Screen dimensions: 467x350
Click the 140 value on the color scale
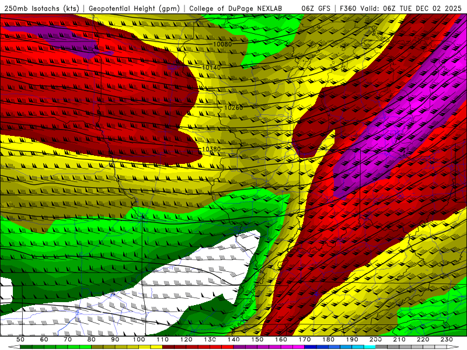pos(233,339)
